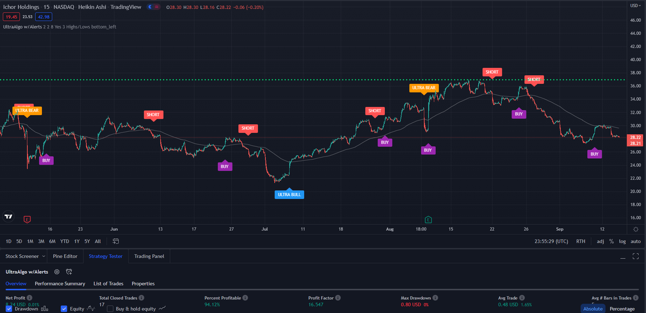The image size is (646, 313).
Task: Click the chart settings gear at bottom right
Action: pyautogui.click(x=635, y=229)
